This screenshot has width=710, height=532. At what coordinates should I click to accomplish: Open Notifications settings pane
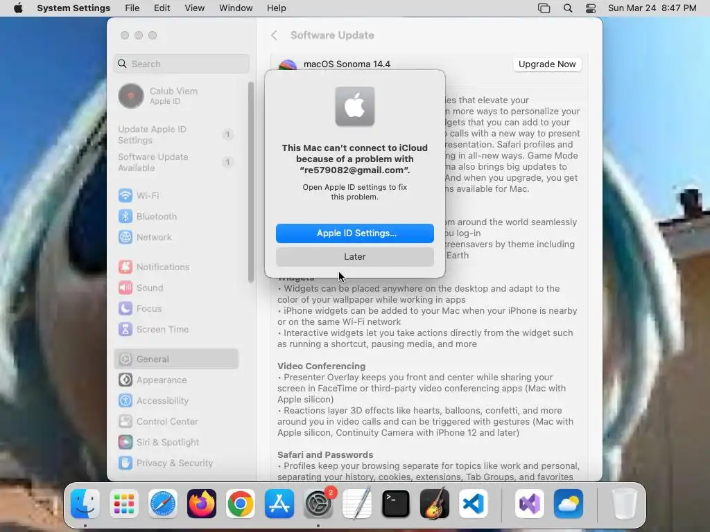coord(176,267)
